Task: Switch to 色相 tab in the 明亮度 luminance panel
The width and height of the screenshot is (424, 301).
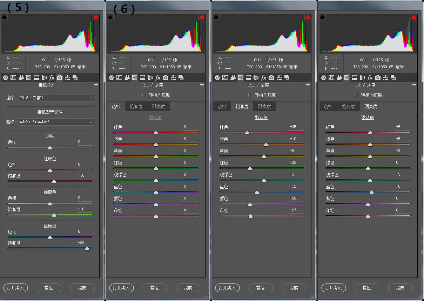Action: [328, 106]
